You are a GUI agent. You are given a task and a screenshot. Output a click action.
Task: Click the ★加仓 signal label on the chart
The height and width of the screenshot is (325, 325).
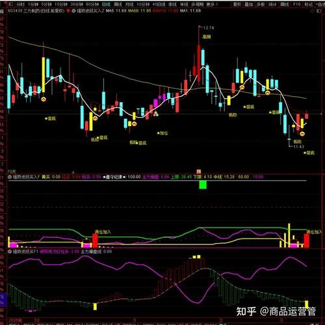pos(162,133)
